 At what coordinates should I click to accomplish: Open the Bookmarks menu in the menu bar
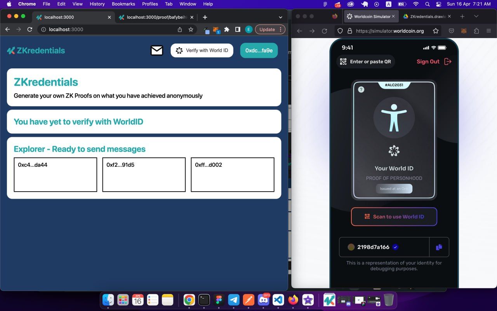tap(123, 4)
